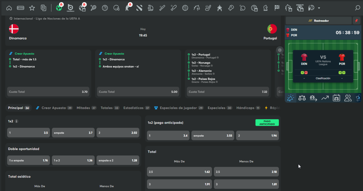Viewport: 363px width, 191px height.
Task: Add Cuota Total 7.32 combo bet
Action: [228, 92]
